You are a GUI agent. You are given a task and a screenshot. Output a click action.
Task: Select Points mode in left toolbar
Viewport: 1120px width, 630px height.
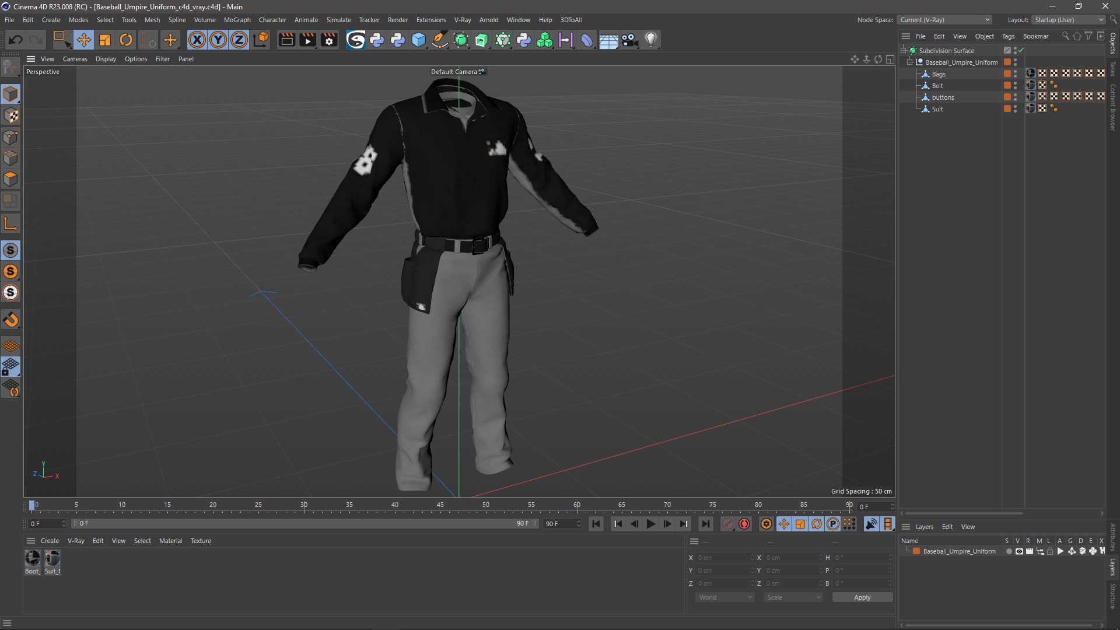10,137
